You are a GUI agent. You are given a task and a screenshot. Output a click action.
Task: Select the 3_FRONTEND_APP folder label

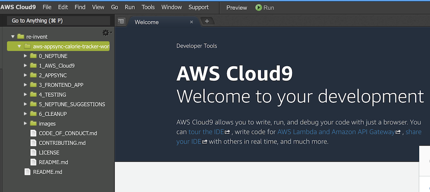(x=61, y=85)
